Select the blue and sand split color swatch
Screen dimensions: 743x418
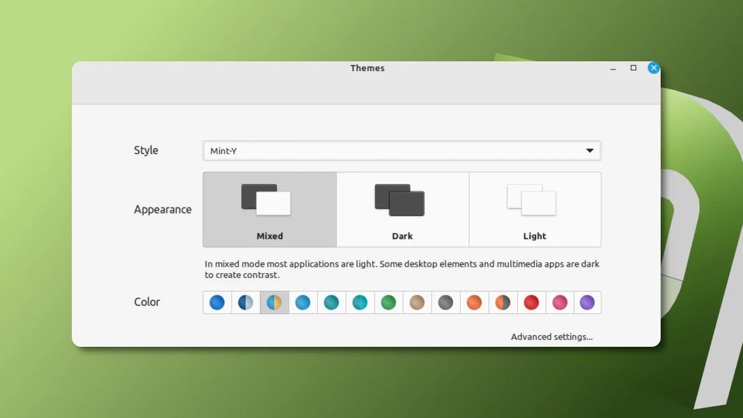coord(274,302)
